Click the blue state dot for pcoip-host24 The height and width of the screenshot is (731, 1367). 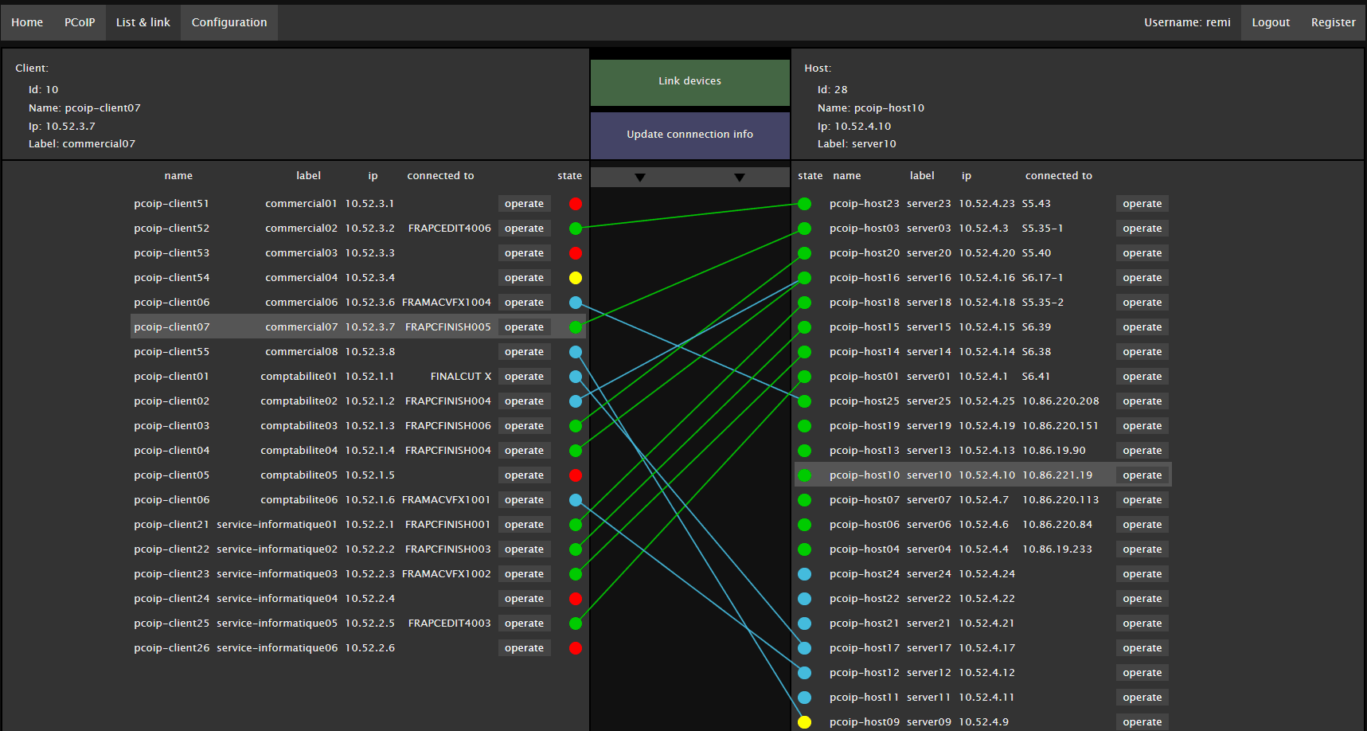(805, 574)
